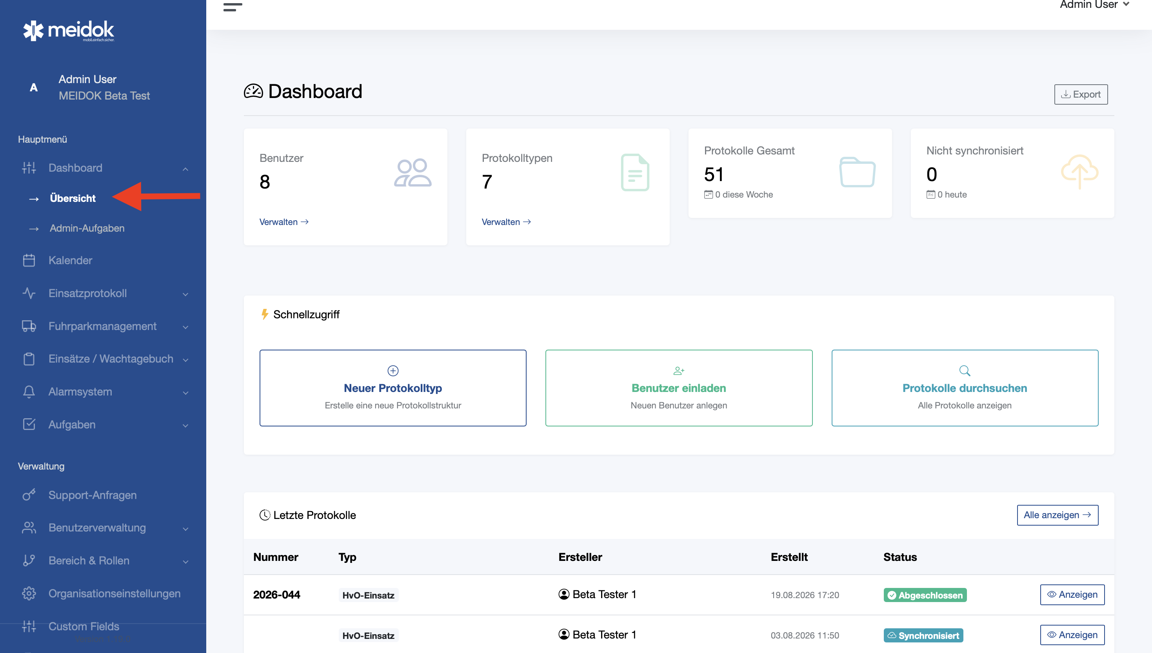1152x653 pixels.
Task: Click the MEIDOK Beta Test organisation name
Action: [104, 96]
